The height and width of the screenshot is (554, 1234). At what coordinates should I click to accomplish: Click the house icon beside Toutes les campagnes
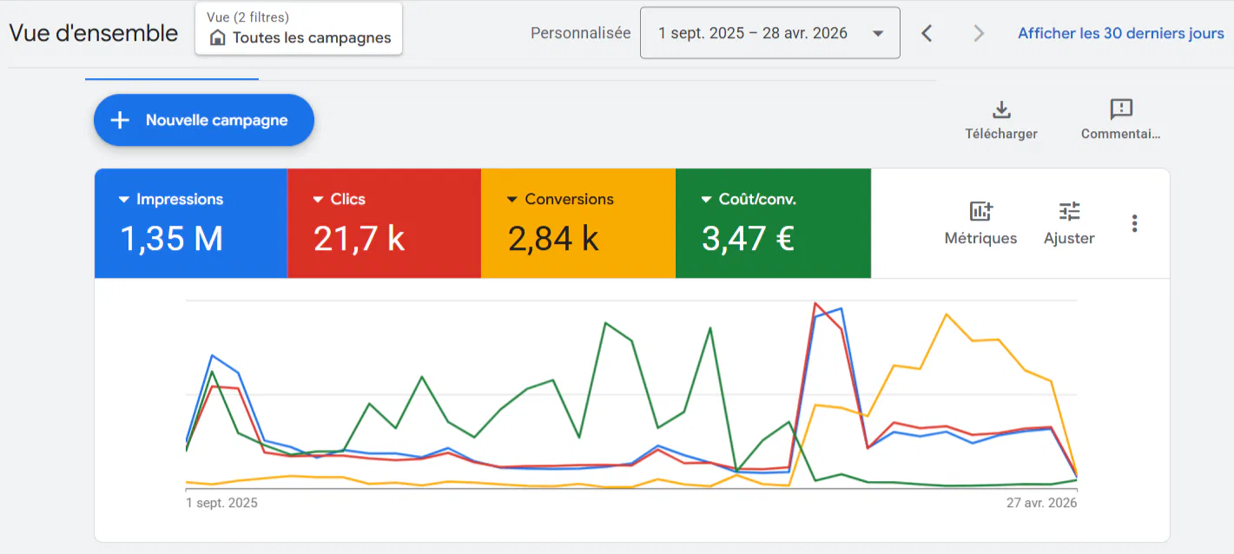point(218,38)
